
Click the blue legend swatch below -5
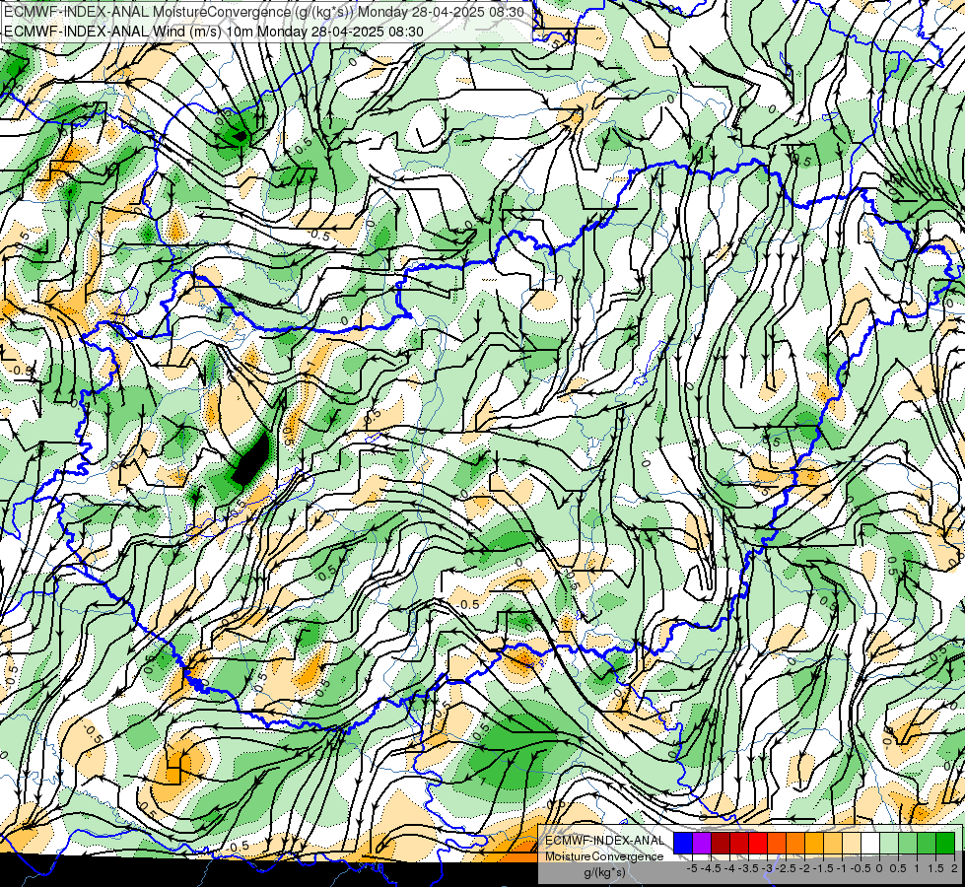(x=683, y=843)
